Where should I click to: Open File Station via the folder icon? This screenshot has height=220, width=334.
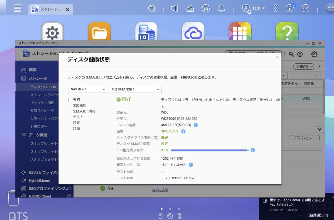(x=100, y=31)
